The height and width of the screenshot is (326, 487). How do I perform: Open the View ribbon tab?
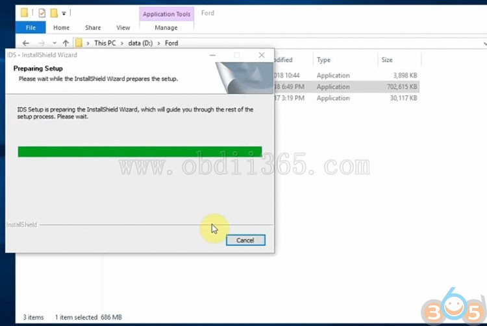pyautogui.click(x=123, y=28)
